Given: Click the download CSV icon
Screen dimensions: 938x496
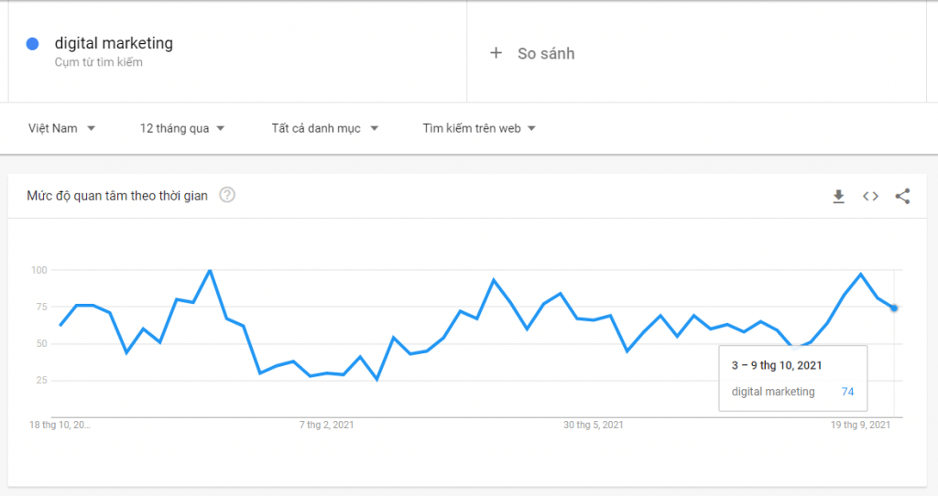Looking at the screenshot, I should tap(838, 196).
